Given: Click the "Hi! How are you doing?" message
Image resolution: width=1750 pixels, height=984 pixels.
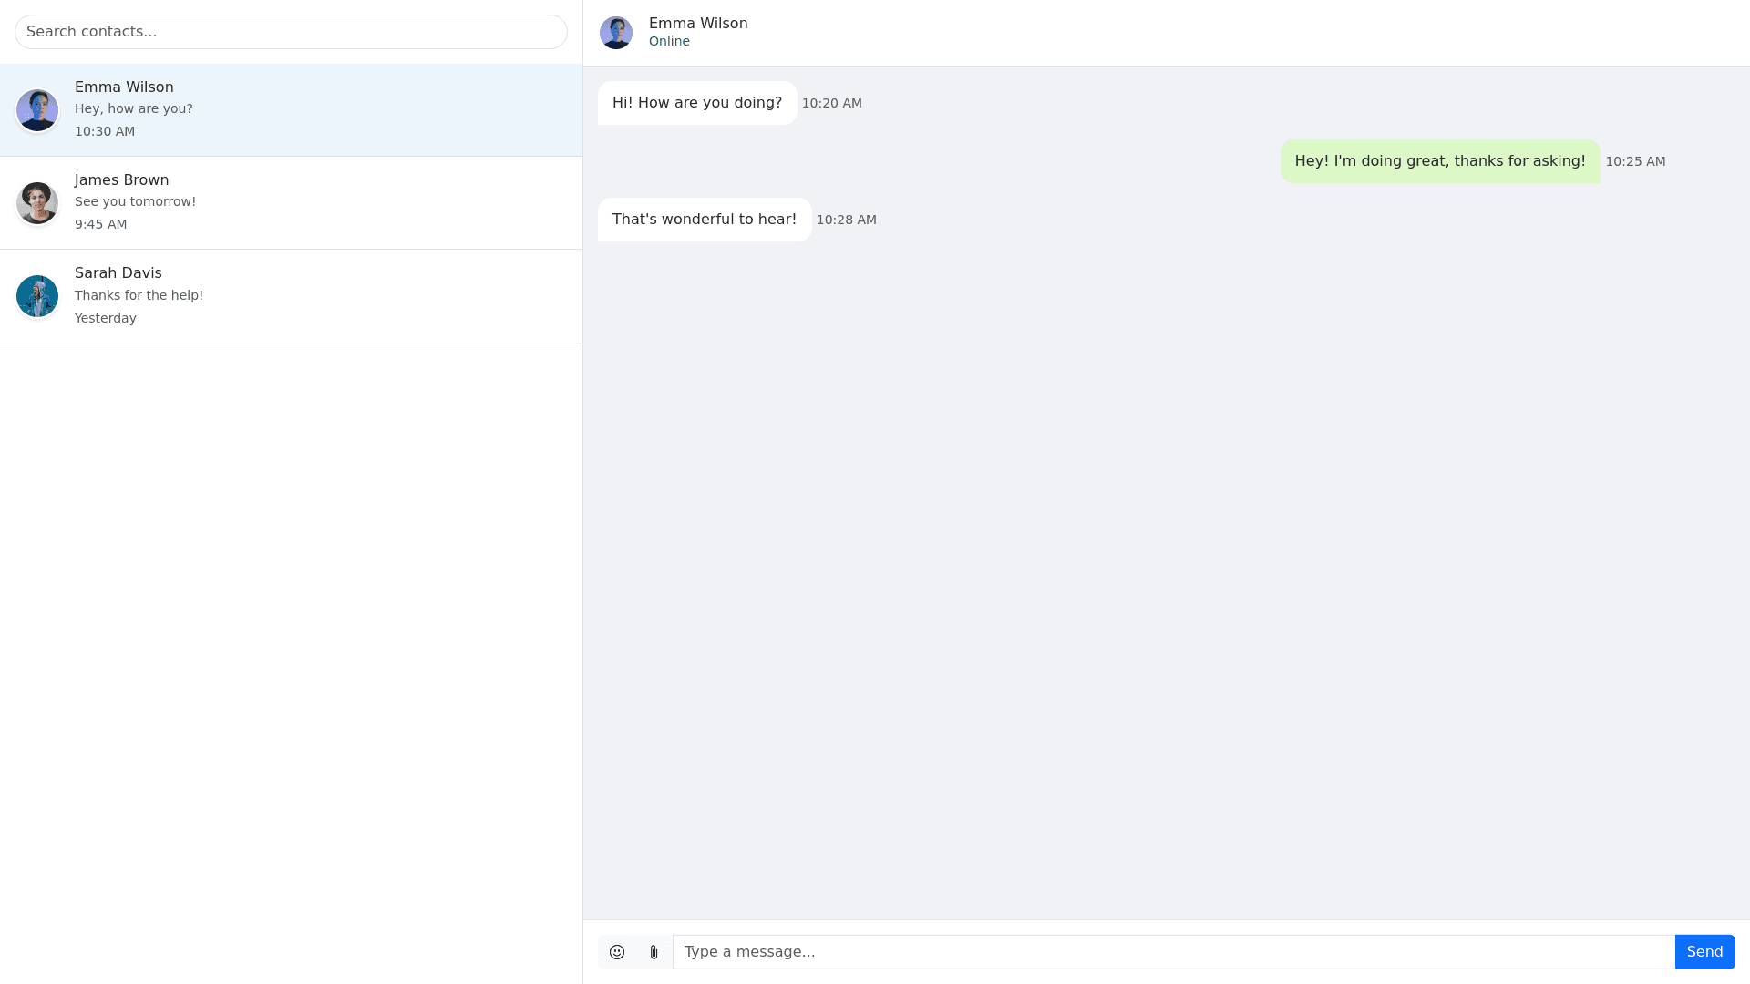Looking at the screenshot, I should point(696,103).
